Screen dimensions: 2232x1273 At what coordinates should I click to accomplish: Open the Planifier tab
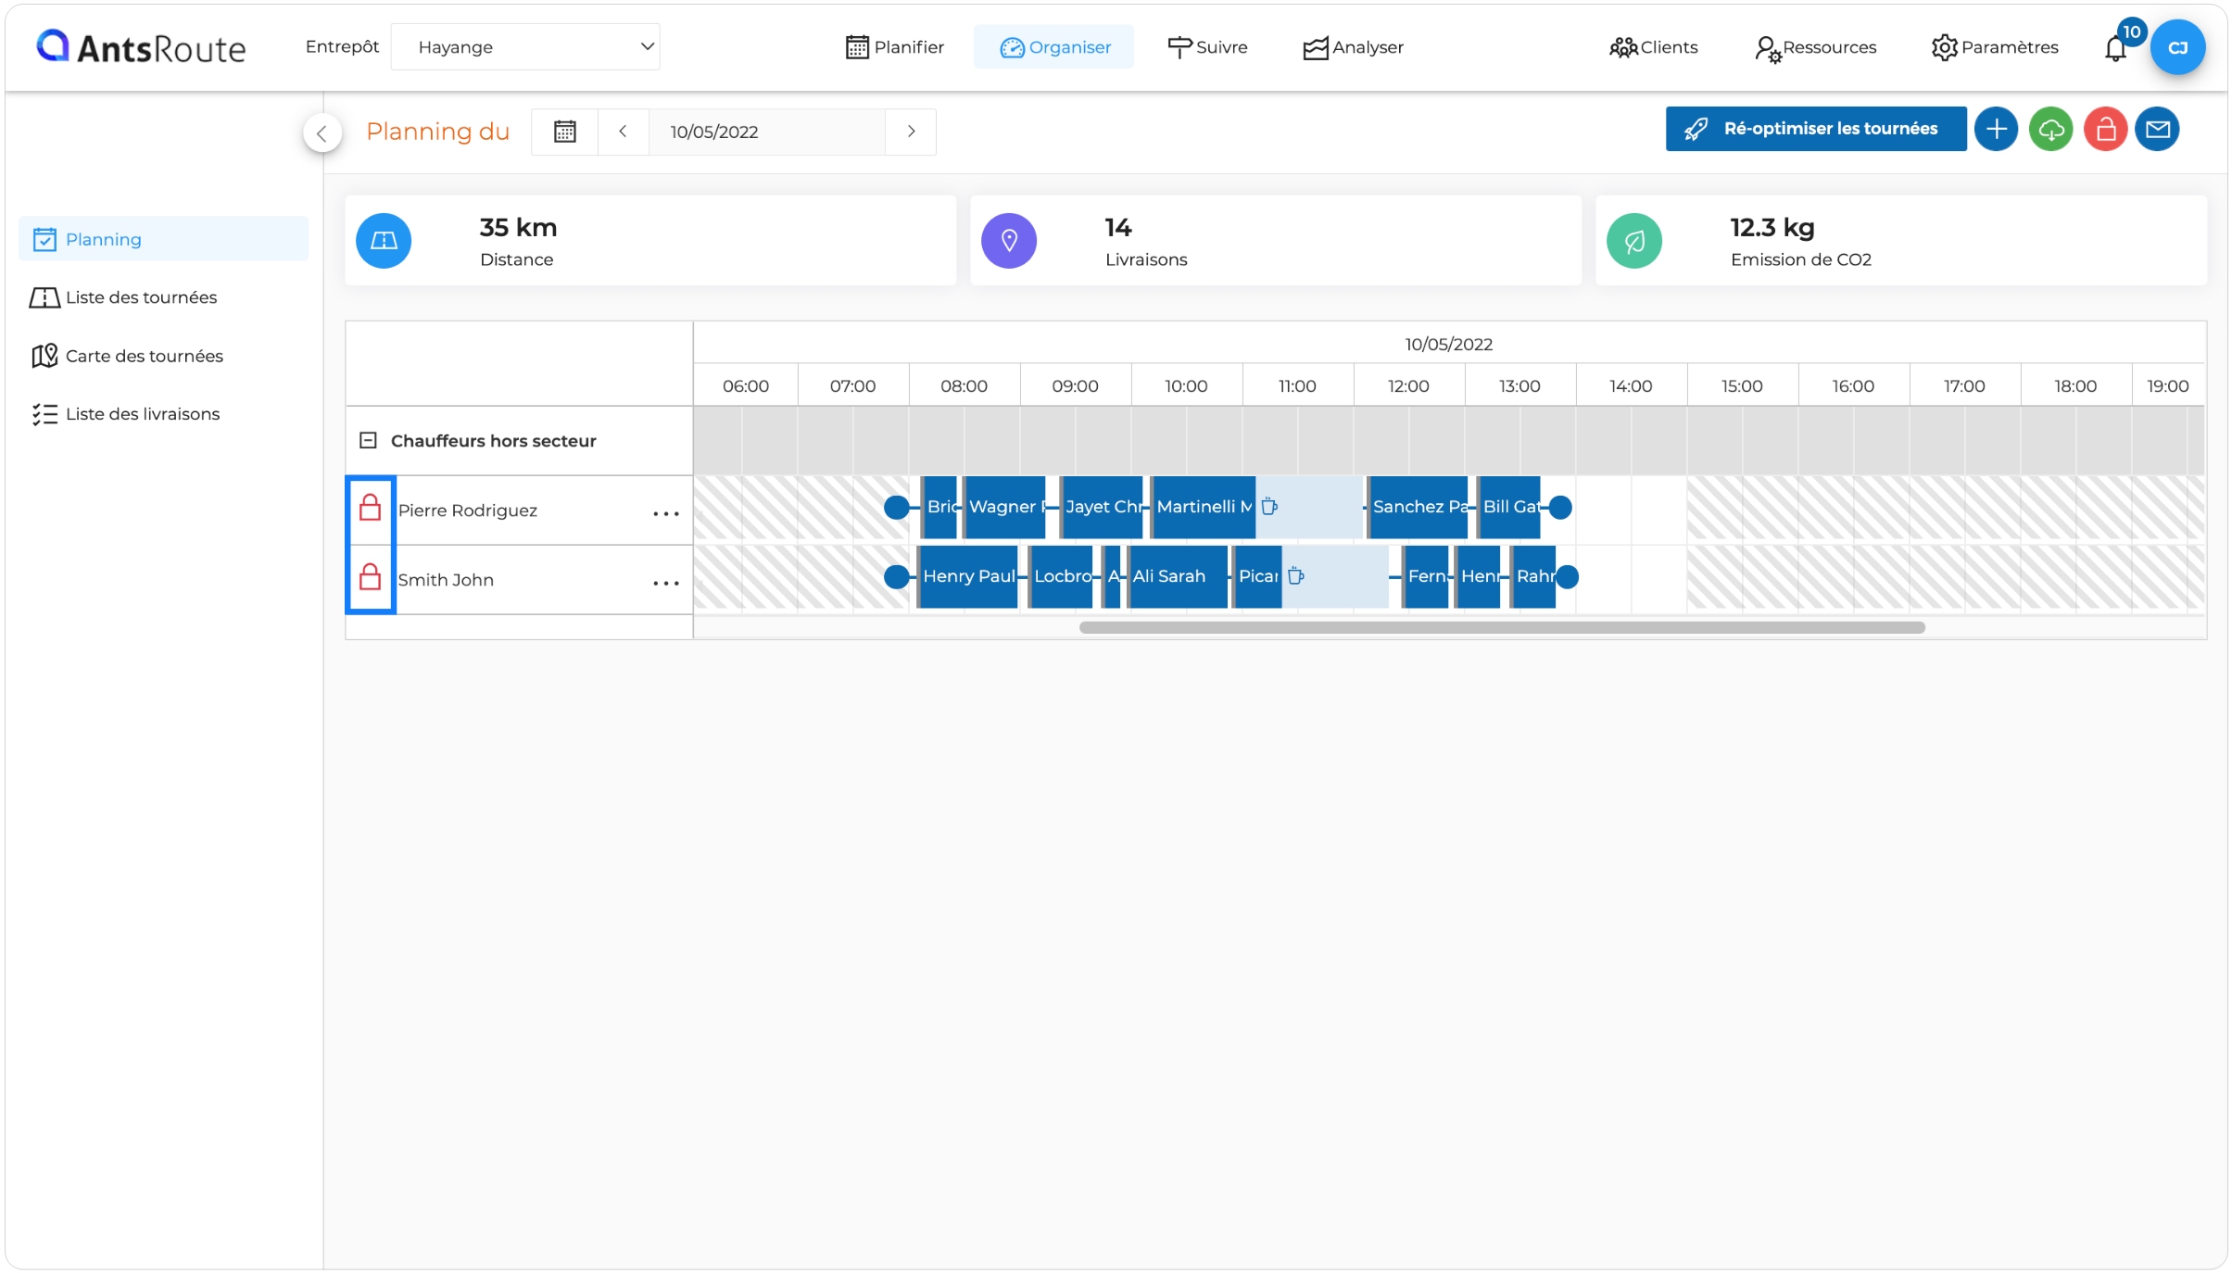tap(894, 47)
